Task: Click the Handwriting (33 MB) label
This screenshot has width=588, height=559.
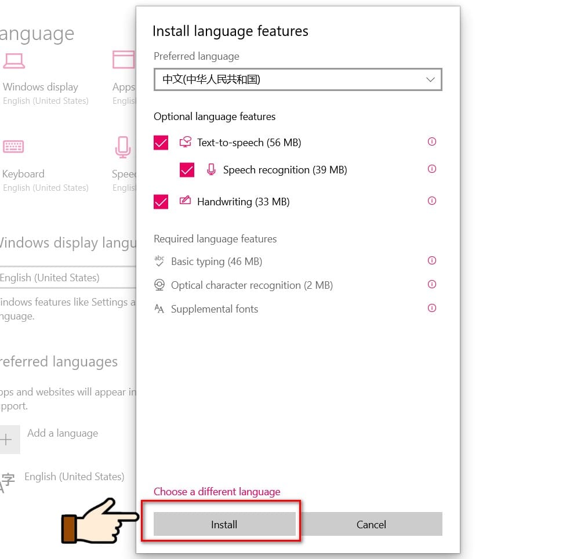Action: point(244,202)
